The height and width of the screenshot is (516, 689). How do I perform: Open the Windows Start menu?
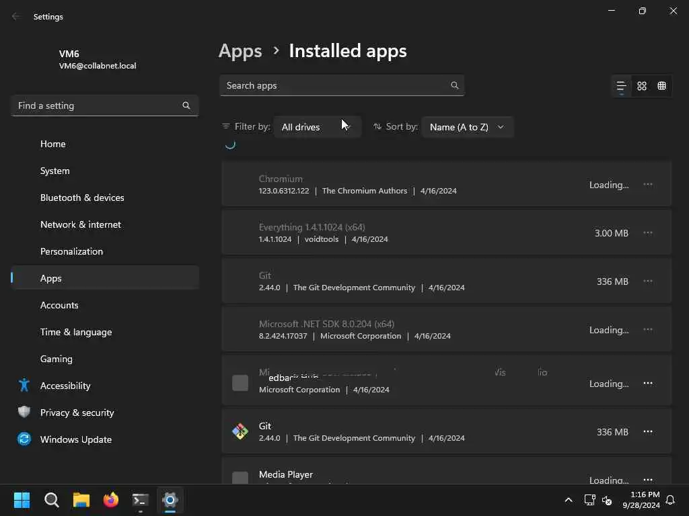(22, 500)
